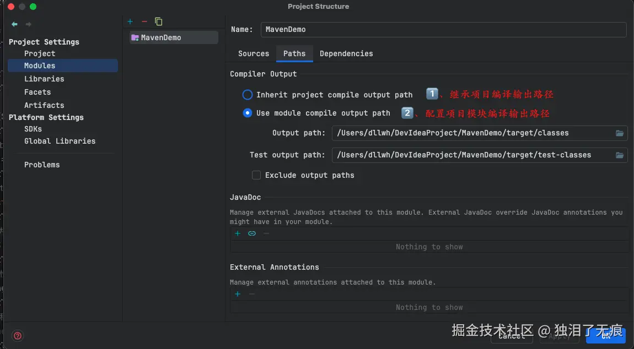Click the OK button
The image size is (634, 349).
606,336
